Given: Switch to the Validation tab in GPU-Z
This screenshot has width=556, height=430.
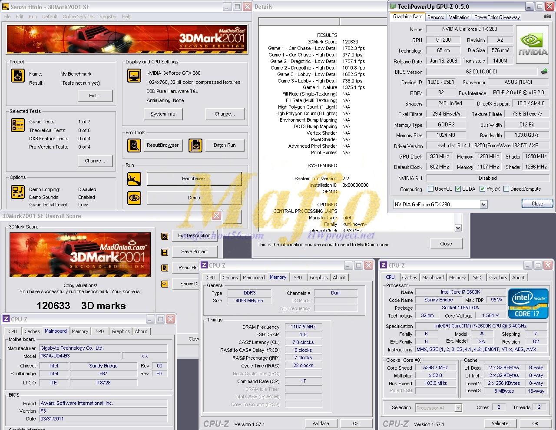Looking at the screenshot, I should [459, 17].
